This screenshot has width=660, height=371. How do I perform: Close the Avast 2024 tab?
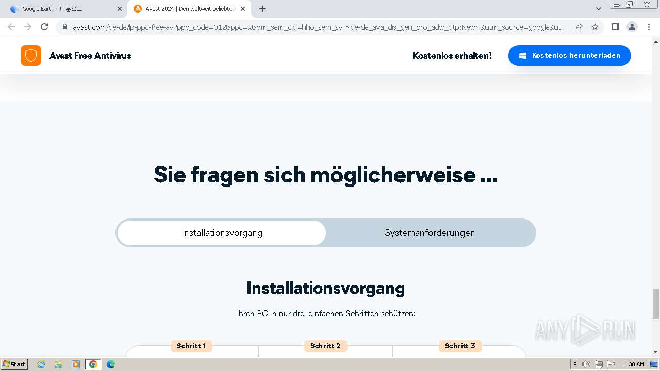click(243, 9)
